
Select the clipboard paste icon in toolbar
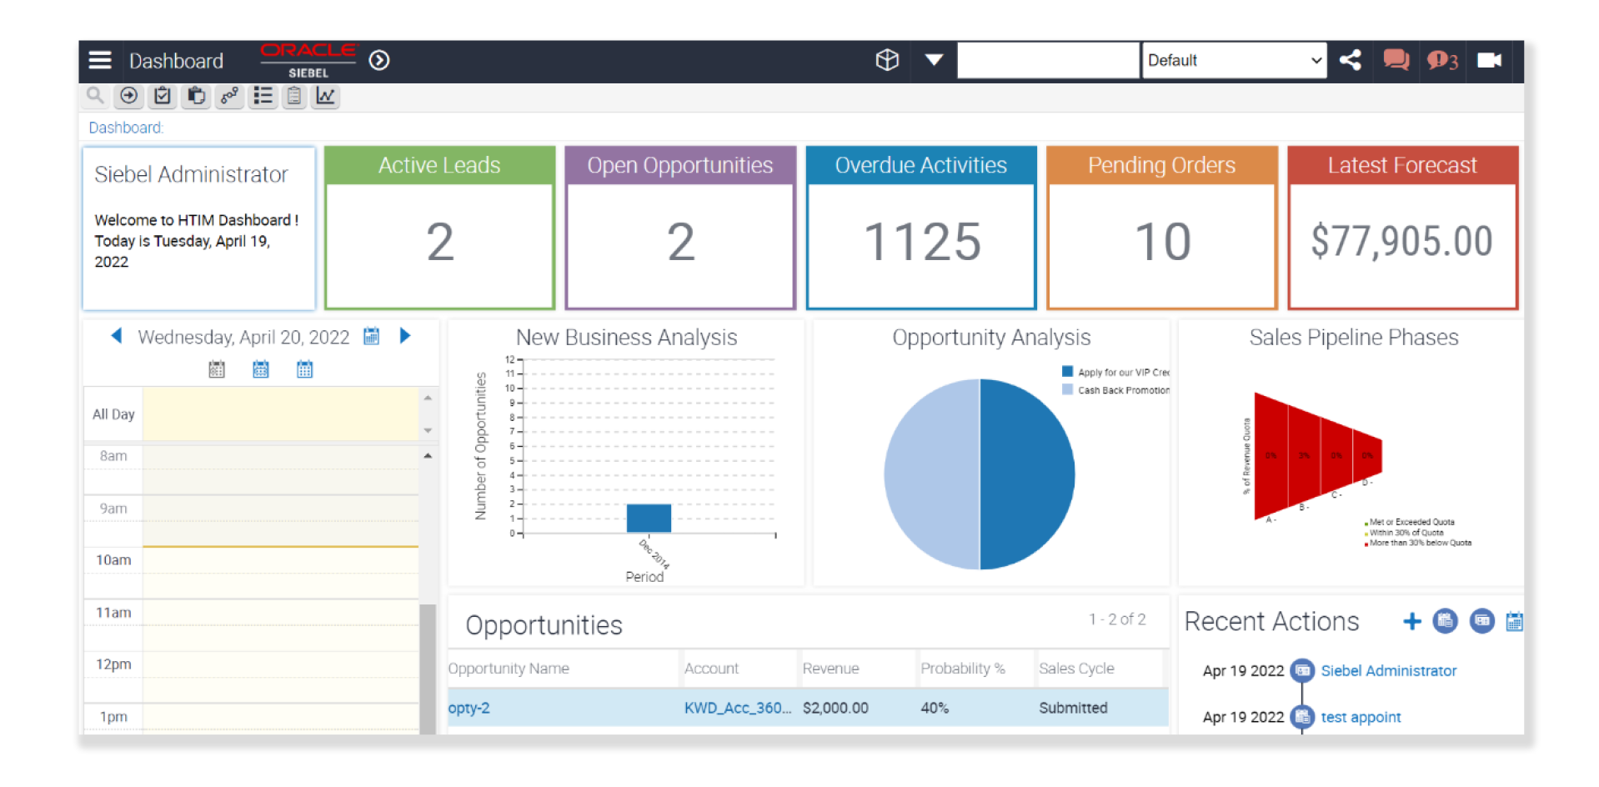click(195, 96)
